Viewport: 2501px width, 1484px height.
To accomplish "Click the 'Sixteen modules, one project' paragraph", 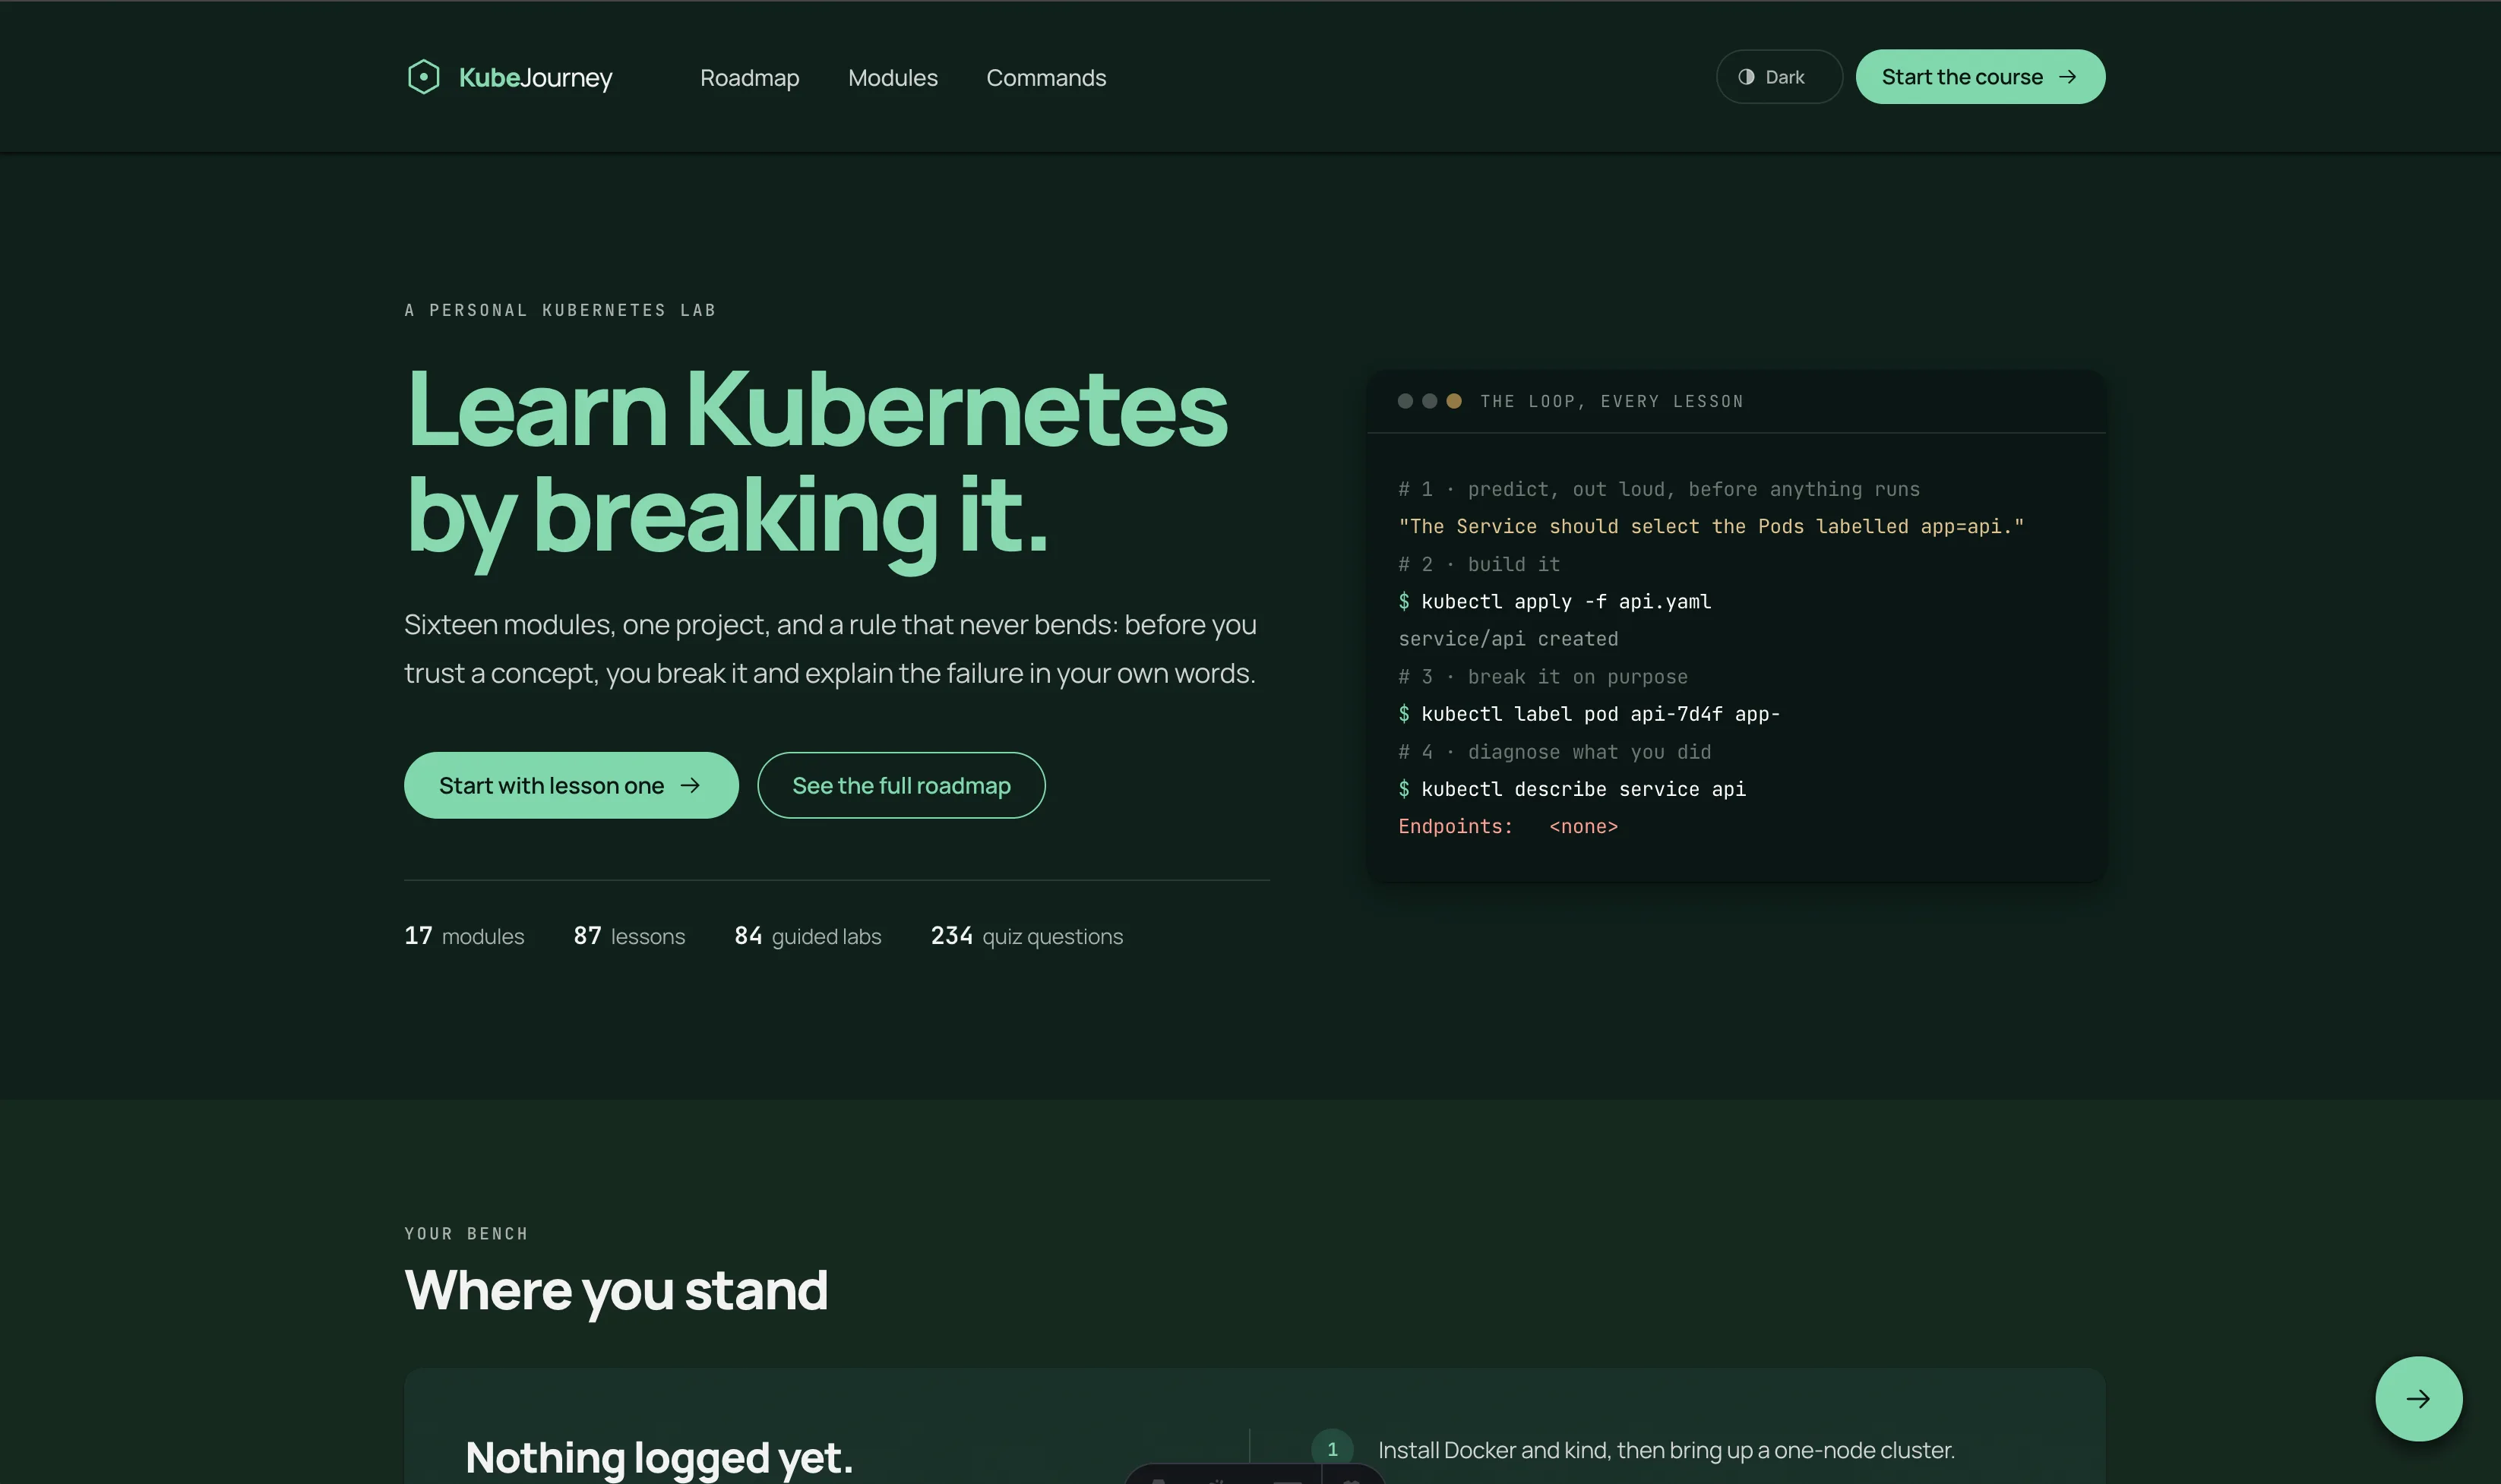I will coord(830,649).
